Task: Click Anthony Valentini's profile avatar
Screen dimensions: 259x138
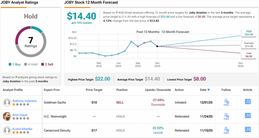Action: (x=7, y=102)
